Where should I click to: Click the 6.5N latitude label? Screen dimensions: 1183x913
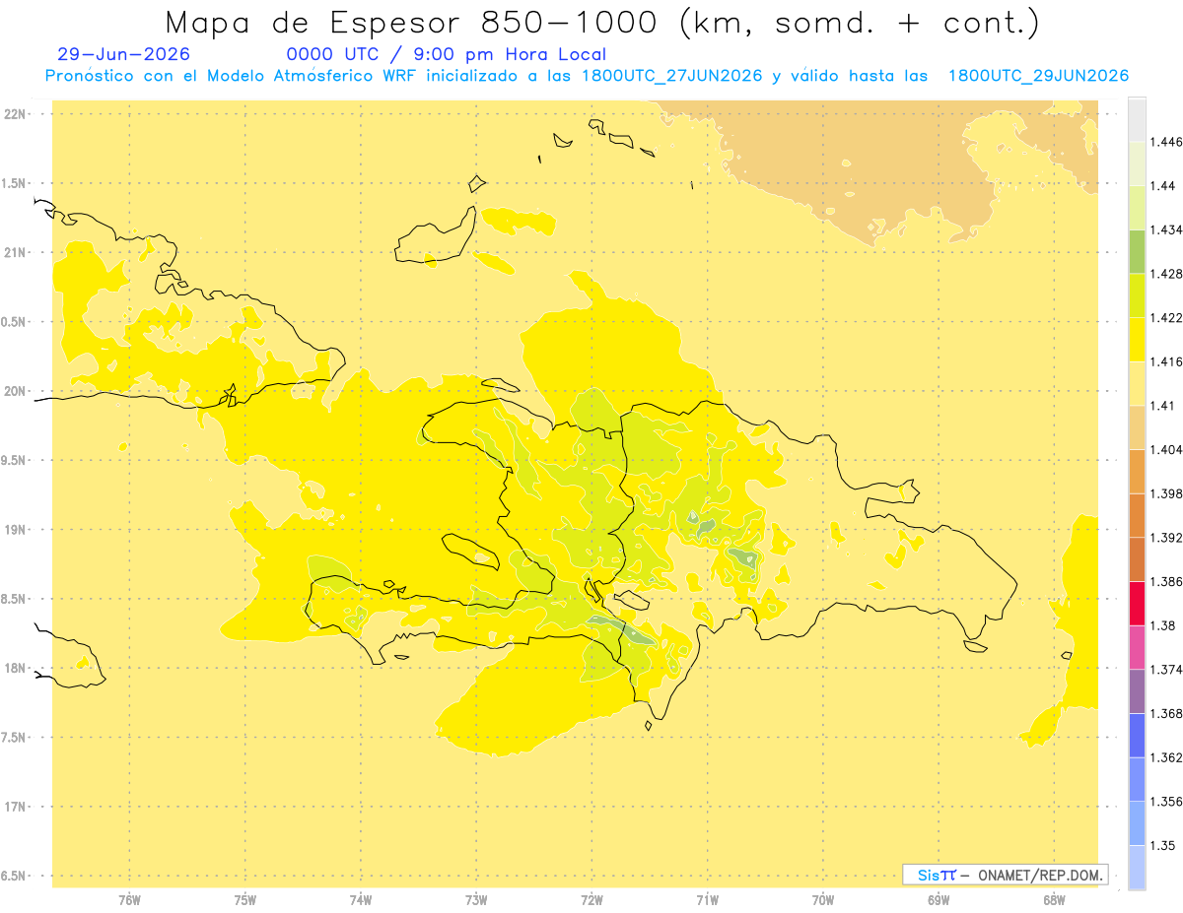pos(15,877)
